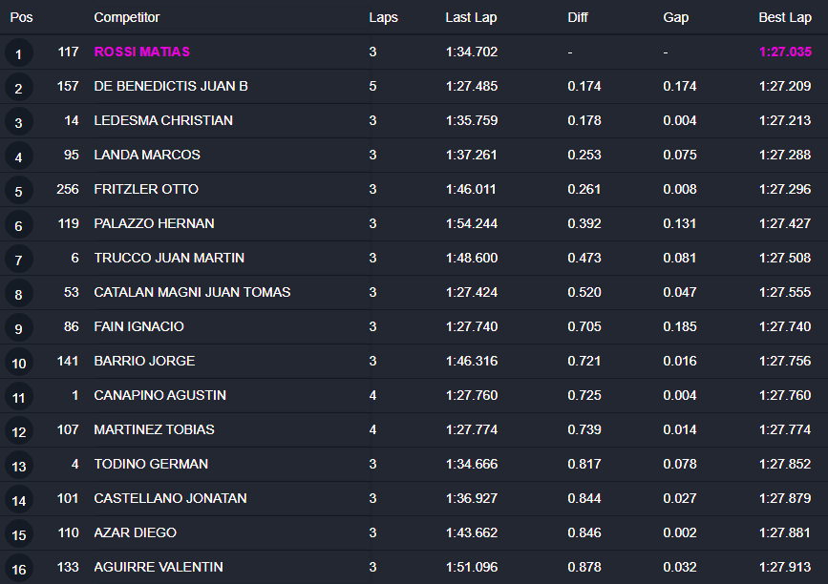
Task: Sort table by Laps column header
Action: (x=383, y=17)
